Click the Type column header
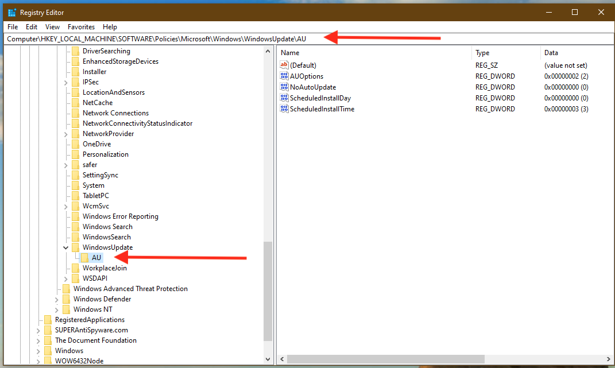The height and width of the screenshot is (368, 615). click(x=505, y=53)
